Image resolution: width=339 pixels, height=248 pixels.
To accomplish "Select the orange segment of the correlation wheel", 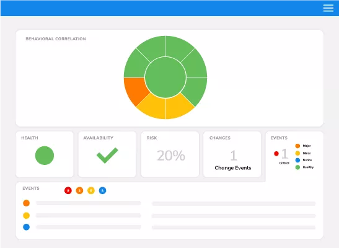I will [x=134, y=90].
